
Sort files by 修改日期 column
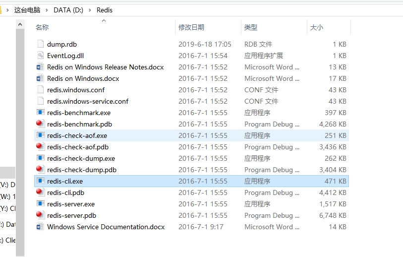point(191,27)
